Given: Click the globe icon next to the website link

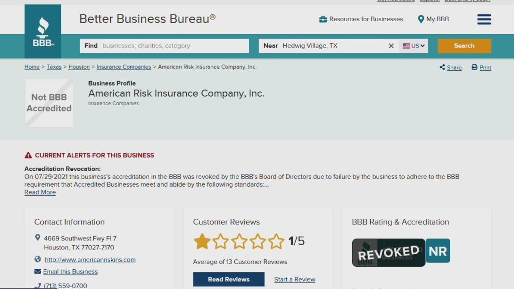Looking at the screenshot, I should 39,259.
